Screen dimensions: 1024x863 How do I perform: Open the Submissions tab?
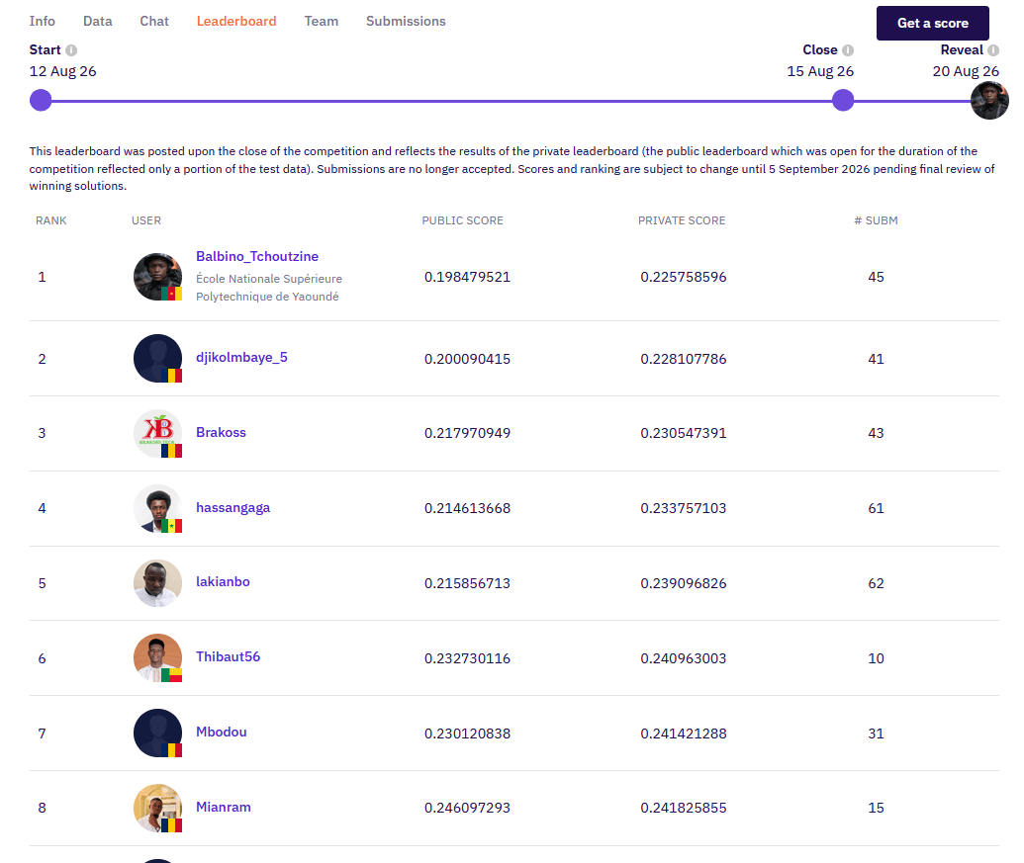pyautogui.click(x=406, y=21)
